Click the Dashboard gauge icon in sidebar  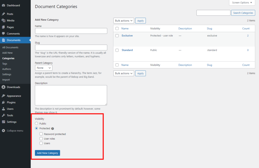4,5
